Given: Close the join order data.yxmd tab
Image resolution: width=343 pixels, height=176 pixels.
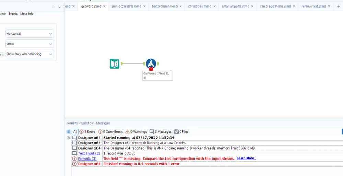Looking at the screenshot, I should (144, 6).
